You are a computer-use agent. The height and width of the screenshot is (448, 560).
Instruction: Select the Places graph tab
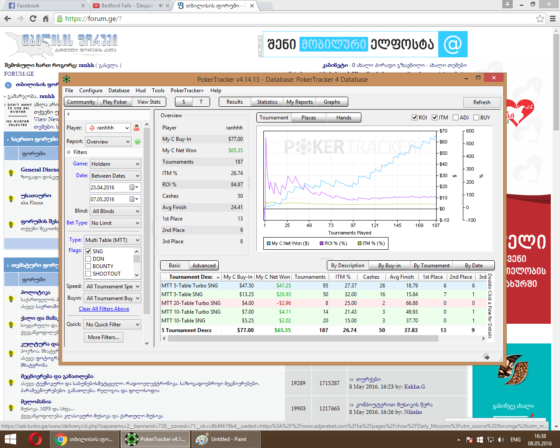click(309, 118)
